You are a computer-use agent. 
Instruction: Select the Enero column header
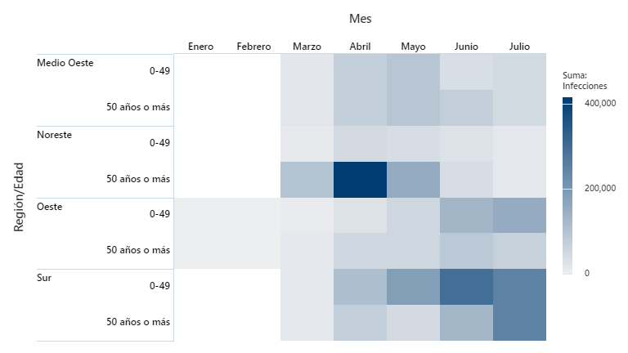tap(200, 47)
